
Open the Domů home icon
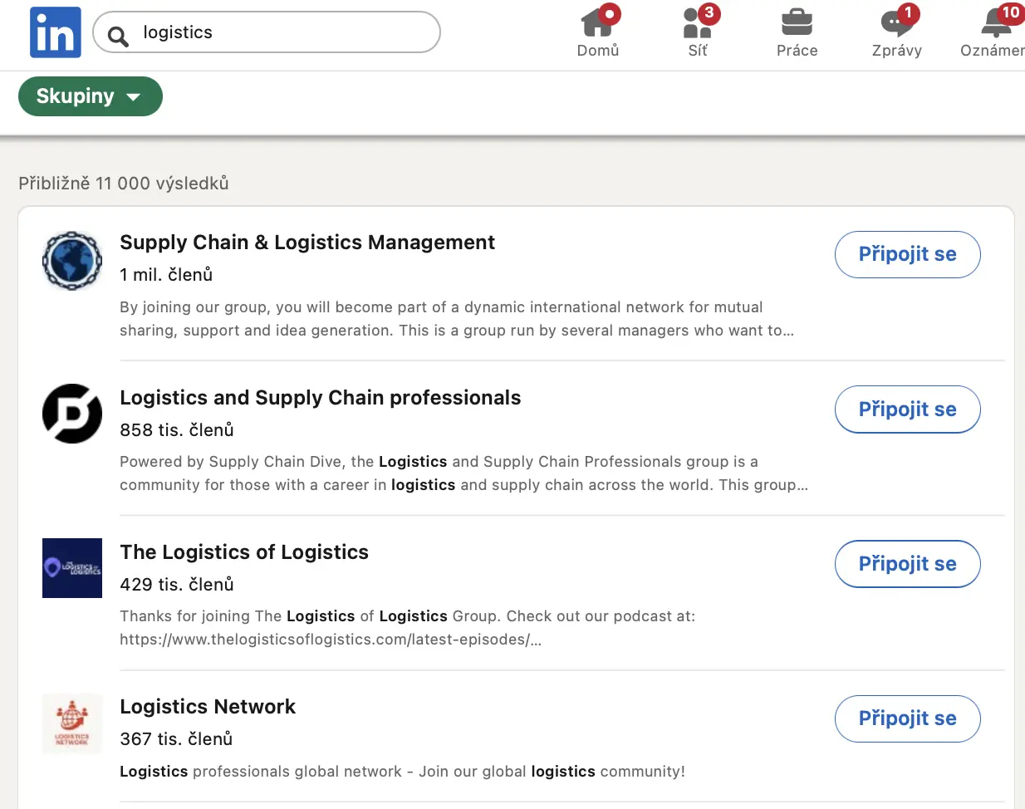(x=598, y=22)
